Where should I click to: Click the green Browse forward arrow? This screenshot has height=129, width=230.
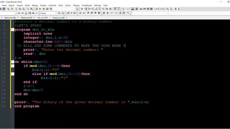coord(84,13)
